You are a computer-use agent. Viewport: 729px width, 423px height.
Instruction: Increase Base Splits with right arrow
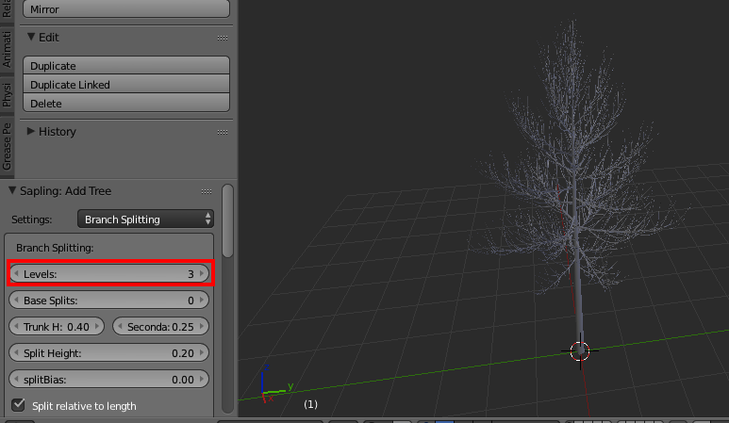point(201,300)
